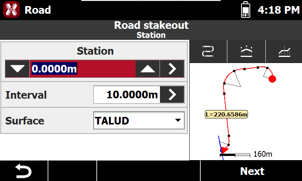Decrease station with the down arrow

click(18, 69)
